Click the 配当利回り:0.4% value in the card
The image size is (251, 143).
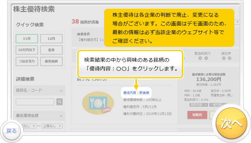coord(196,99)
